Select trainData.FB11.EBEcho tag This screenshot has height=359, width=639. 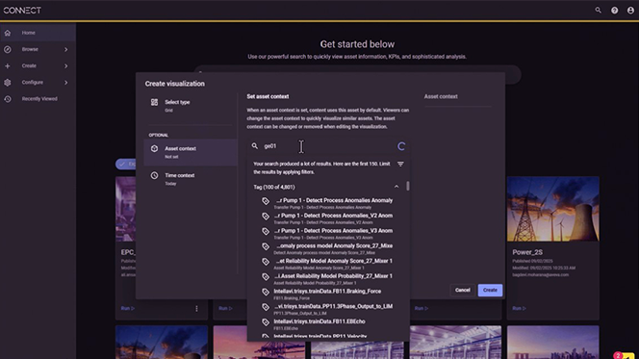[x=328, y=324]
